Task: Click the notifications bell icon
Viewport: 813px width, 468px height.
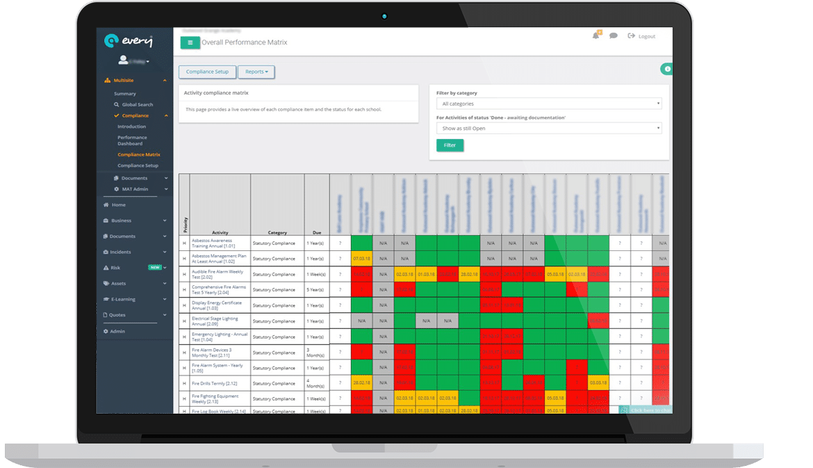Action: tap(596, 36)
